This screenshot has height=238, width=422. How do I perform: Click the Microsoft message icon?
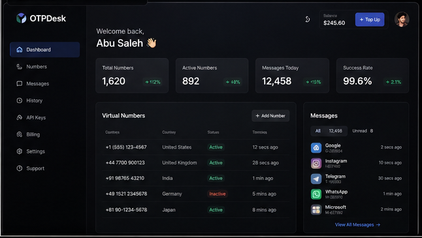point(316,209)
